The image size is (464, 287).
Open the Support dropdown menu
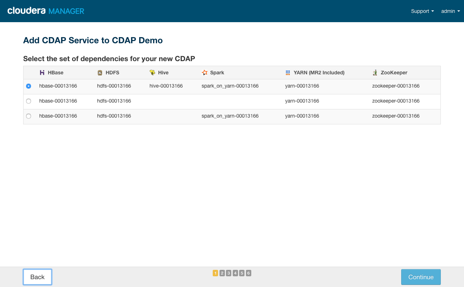coord(422,11)
